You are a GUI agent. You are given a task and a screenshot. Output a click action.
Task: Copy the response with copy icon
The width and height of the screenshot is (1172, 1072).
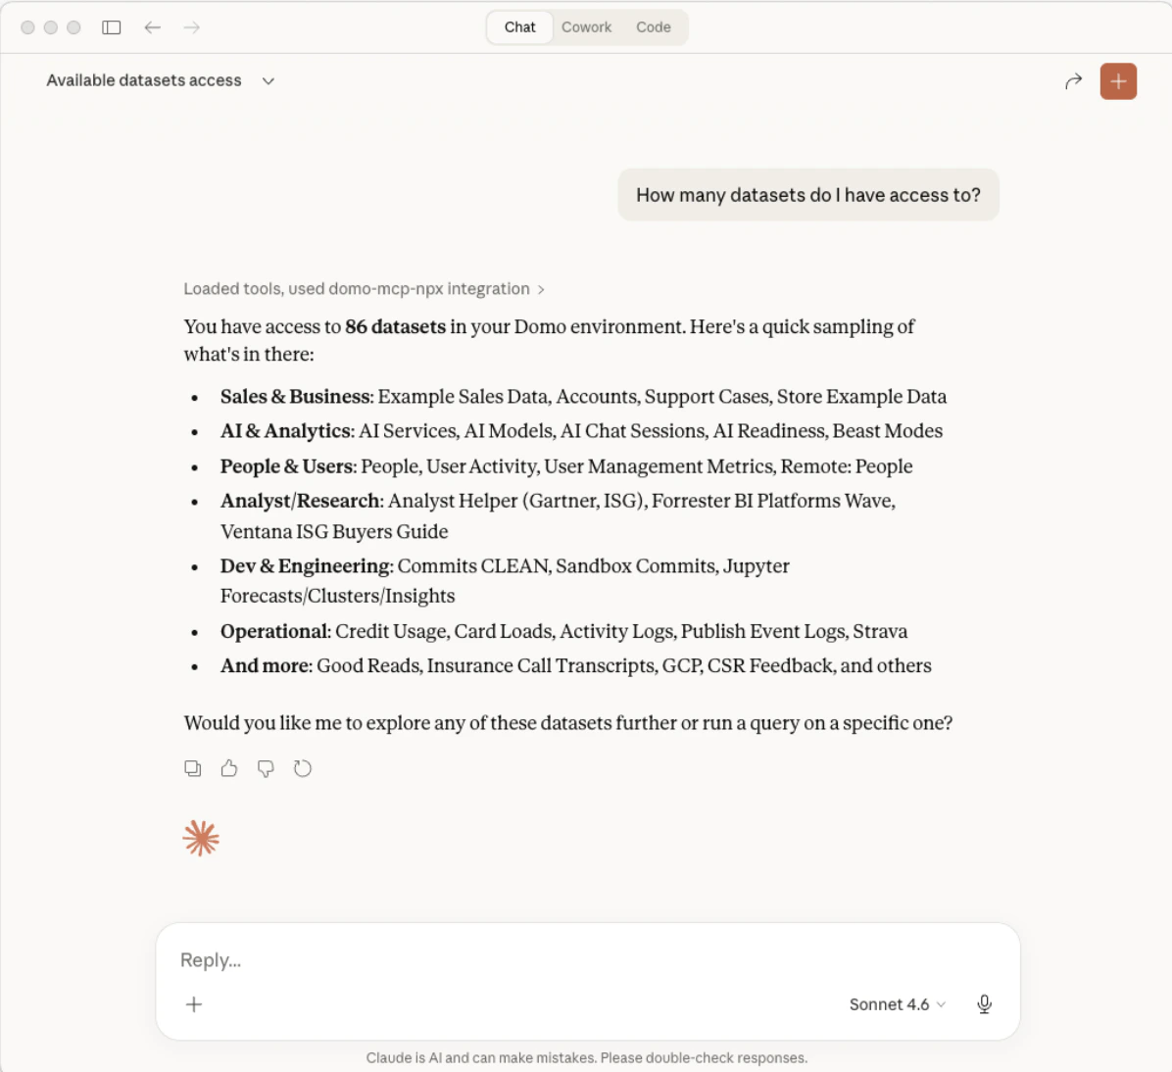[x=193, y=768]
